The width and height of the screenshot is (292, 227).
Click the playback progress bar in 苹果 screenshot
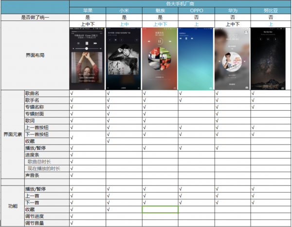pyautogui.click(x=87, y=32)
